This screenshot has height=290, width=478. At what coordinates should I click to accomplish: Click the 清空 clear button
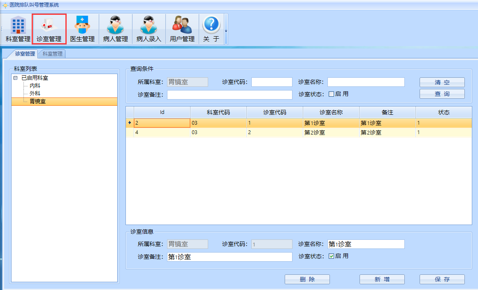tap(442, 82)
